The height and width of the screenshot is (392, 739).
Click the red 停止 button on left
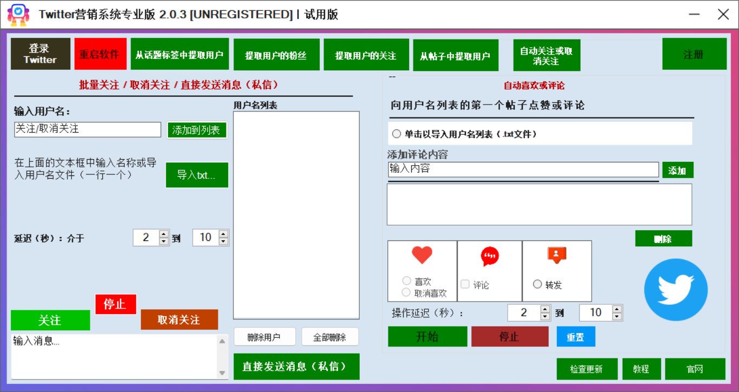pyautogui.click(x=116, y=304)
